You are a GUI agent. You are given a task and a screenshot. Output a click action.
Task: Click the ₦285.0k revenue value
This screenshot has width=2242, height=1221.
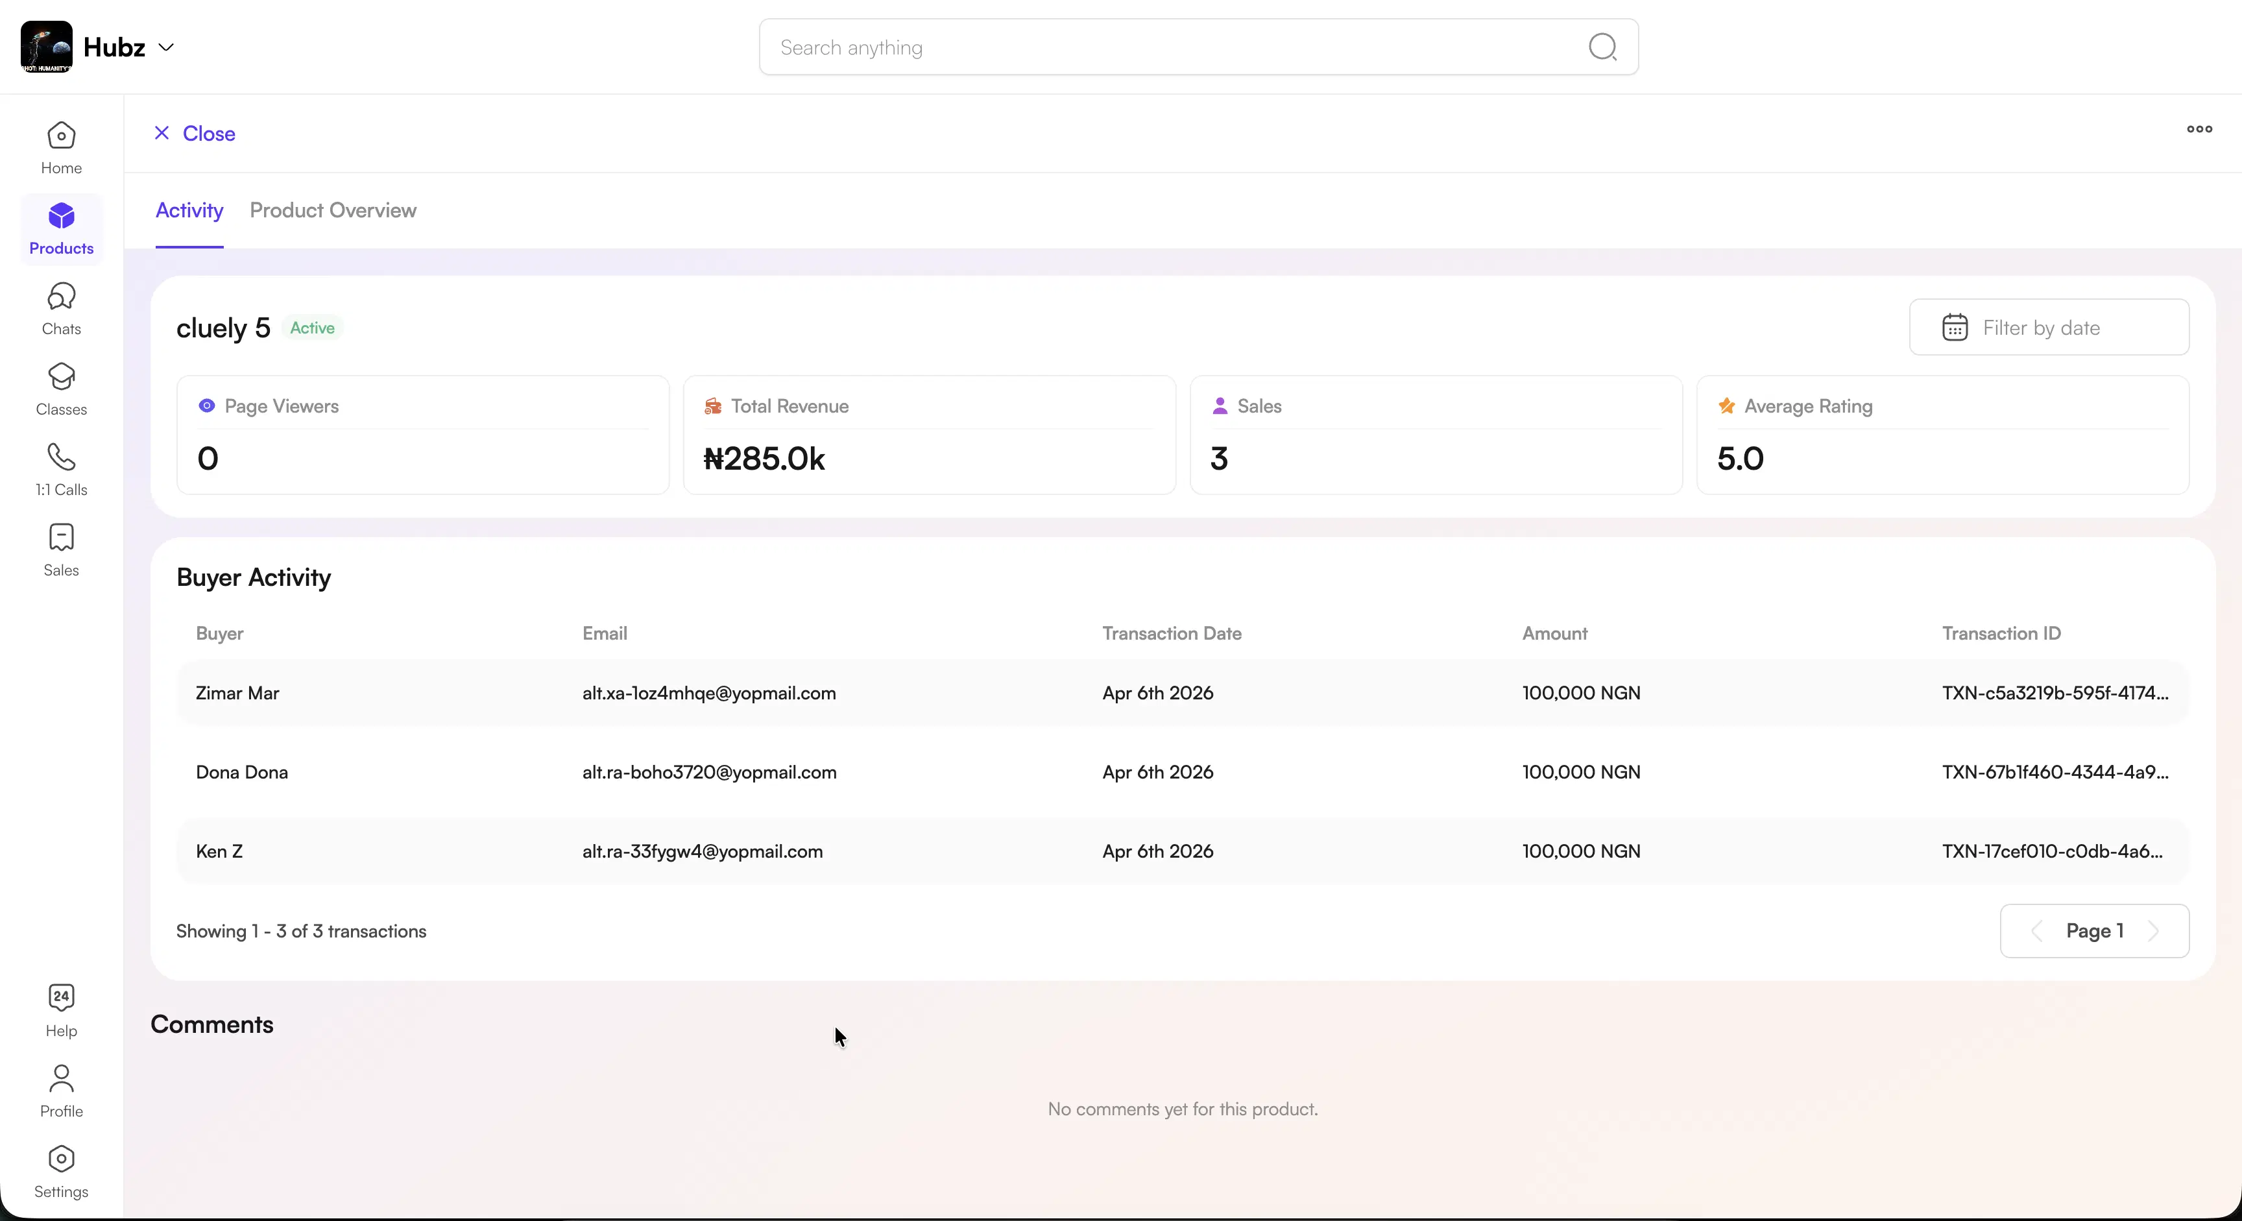(x=764, y=459)
